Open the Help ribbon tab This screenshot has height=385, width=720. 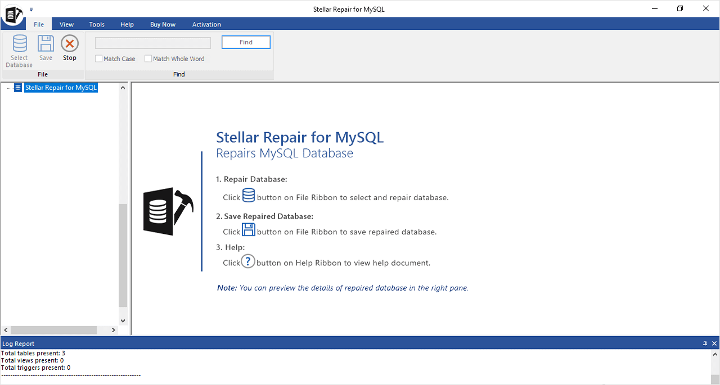click(x=127, y=24)
